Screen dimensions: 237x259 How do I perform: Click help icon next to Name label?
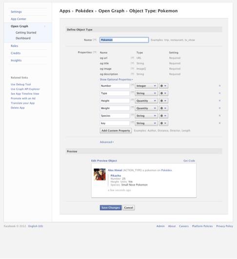(x=95, y=40)
